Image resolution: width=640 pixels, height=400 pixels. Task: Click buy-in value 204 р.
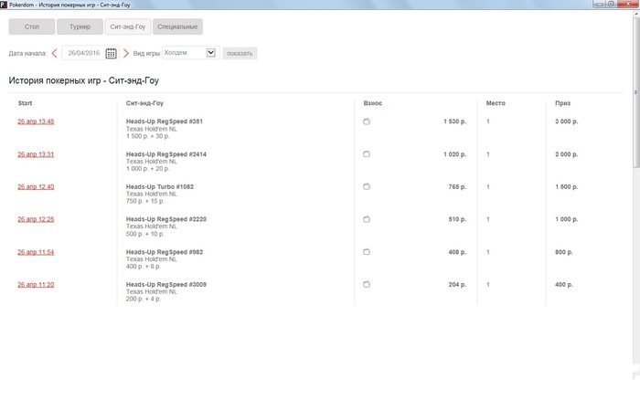pyautogui.click(x=457, y=285)
